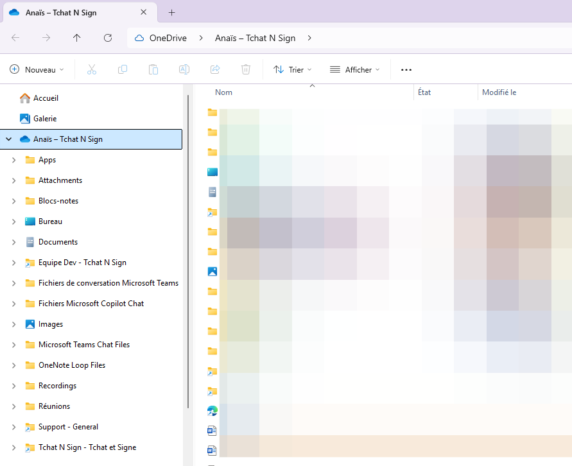Expand chevron after Anaïs breadcrumb segment
This screenshot has height=466, width=572.
309,38
